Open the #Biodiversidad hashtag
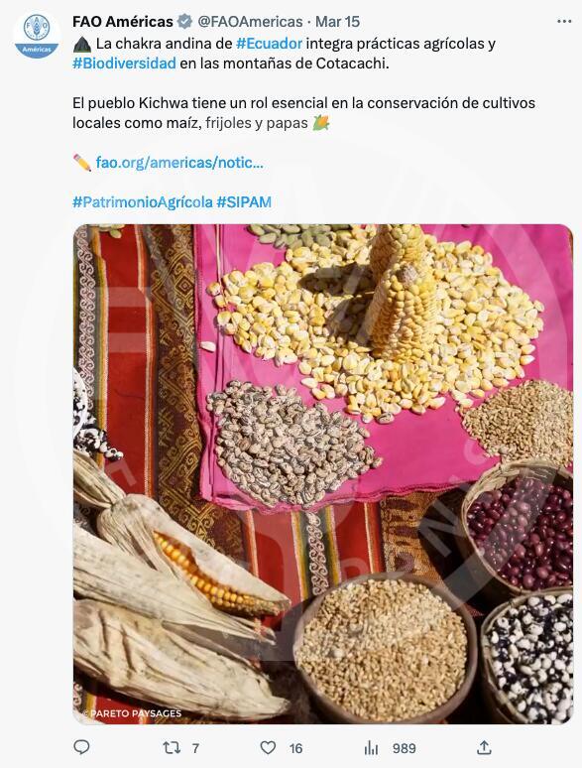Image resolution: width=582 pixels, height=768 pixels. coord(124,64)
